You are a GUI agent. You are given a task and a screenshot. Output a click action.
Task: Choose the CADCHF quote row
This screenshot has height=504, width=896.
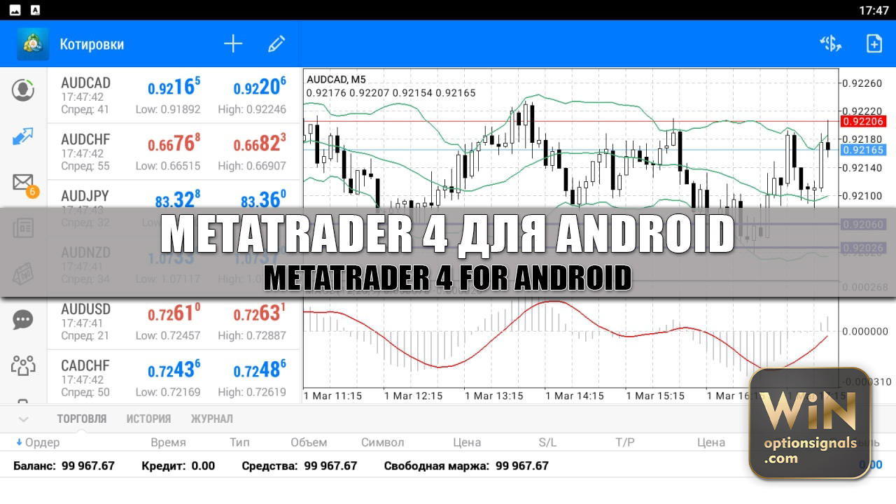tap(173, 378)
